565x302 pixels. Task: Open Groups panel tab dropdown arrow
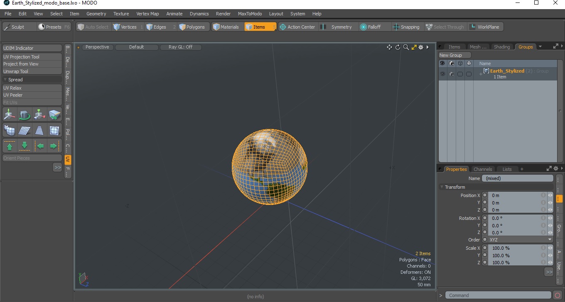pyautogui.click(x=540, y=47)
